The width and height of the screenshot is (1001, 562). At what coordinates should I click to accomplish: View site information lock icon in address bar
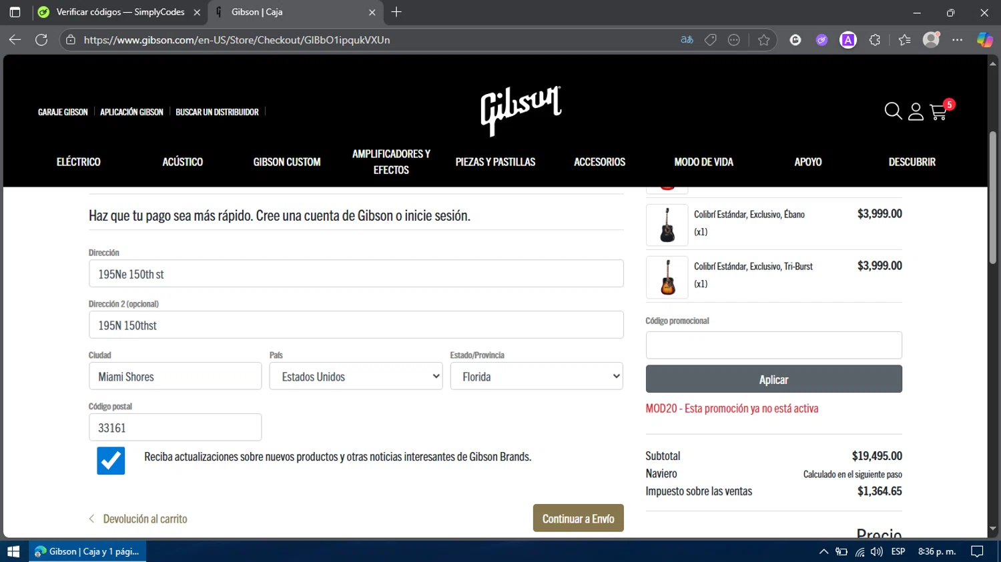71,40
